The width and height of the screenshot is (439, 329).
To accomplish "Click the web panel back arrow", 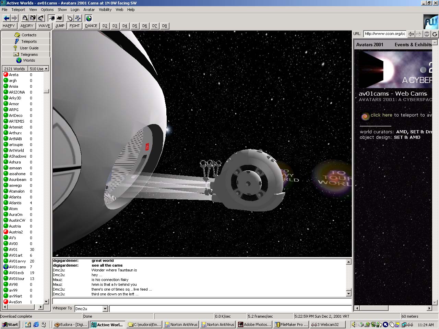I will (x=411, y=34).
